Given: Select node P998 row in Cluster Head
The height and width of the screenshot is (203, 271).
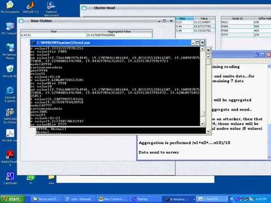Looking at the screenshot, I should pyautogui.click(x=246, y=30).
